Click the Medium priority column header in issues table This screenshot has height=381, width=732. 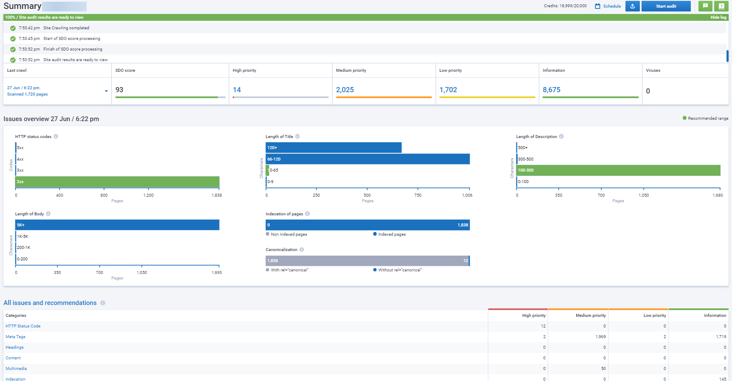tap(591, 316)
